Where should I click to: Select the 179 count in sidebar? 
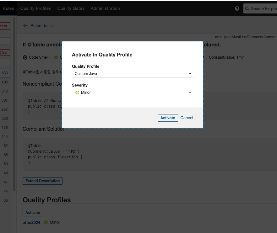(5, 128)
